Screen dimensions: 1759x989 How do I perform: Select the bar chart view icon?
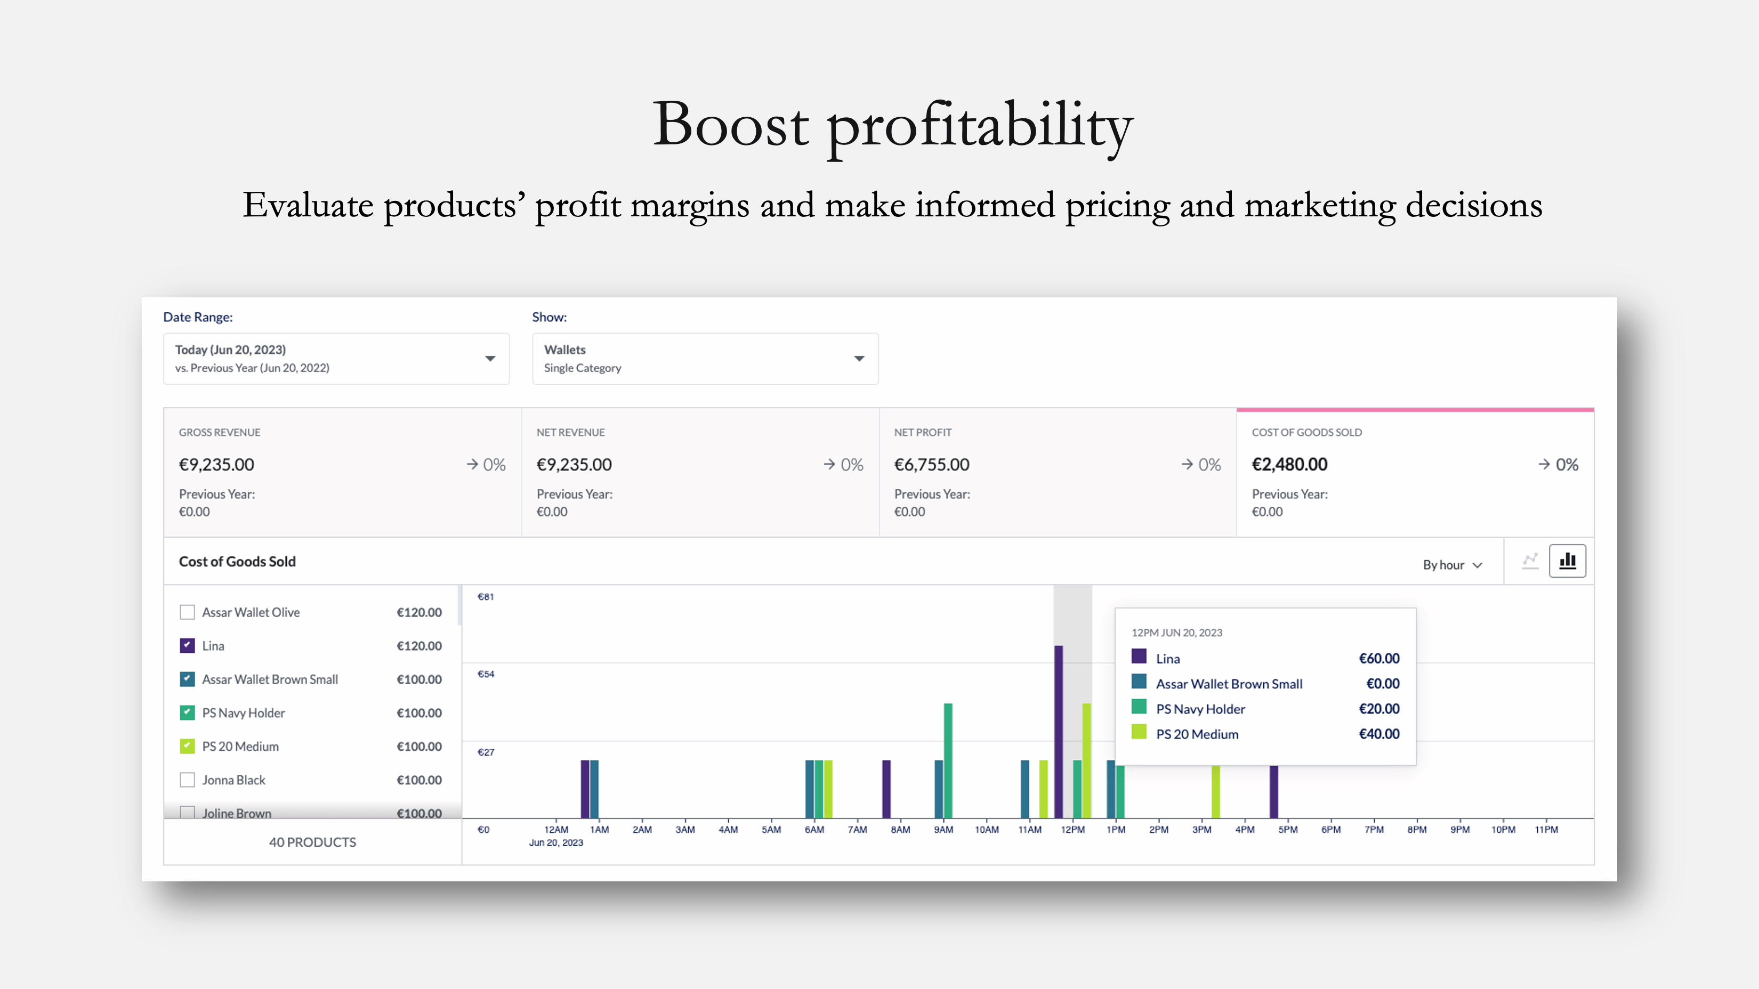pos(1568,561)
